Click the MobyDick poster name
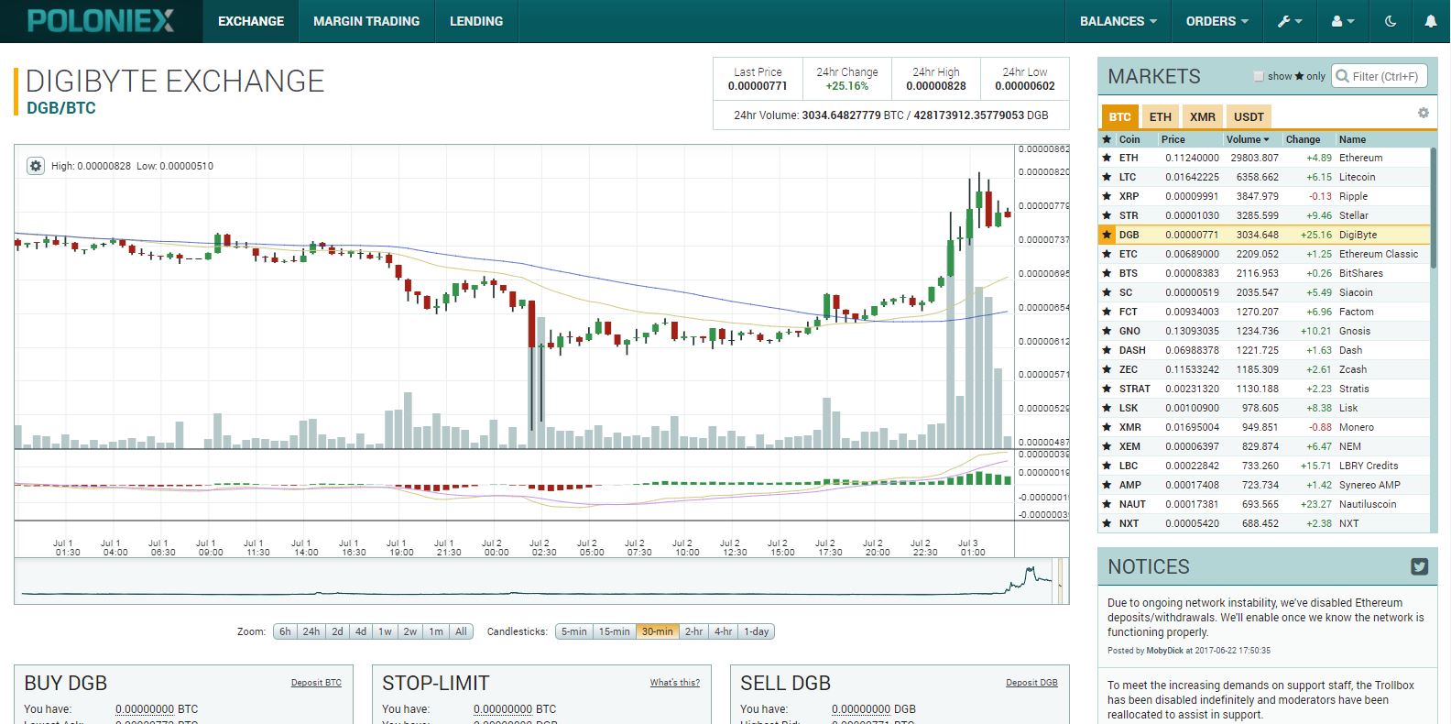The height and width of the screenshot is (724, 1451). coord(1164,651)
